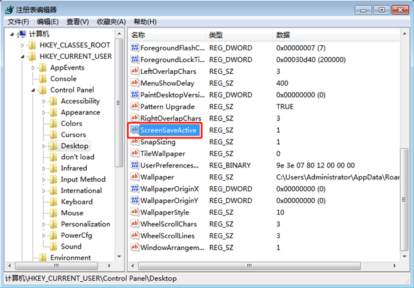Screen dimensions: 414x288
Task: Open the 查看(V) menu
Action: [77, 22]
